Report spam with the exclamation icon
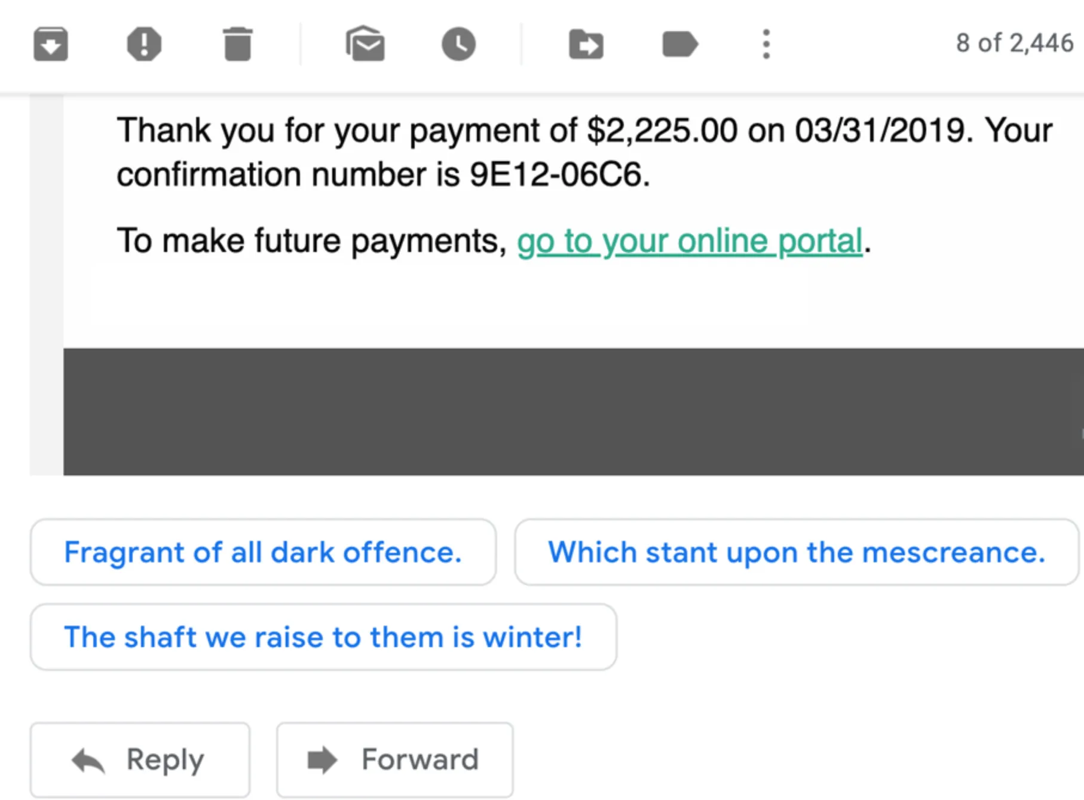 click(x=144, y=44)
